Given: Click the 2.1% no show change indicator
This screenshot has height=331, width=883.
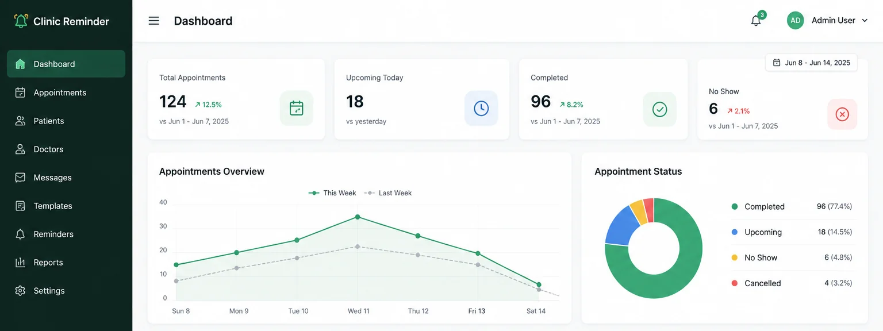Looking at the screenshot, I should point(738,111).
